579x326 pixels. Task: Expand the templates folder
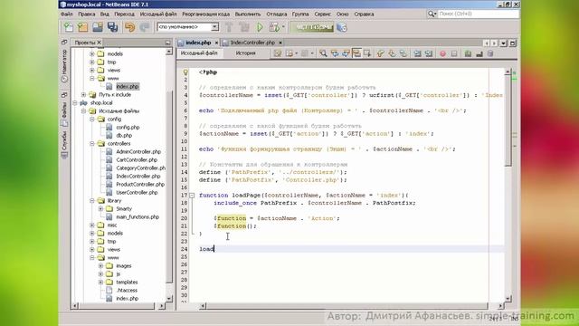click(x=100, y=282)
